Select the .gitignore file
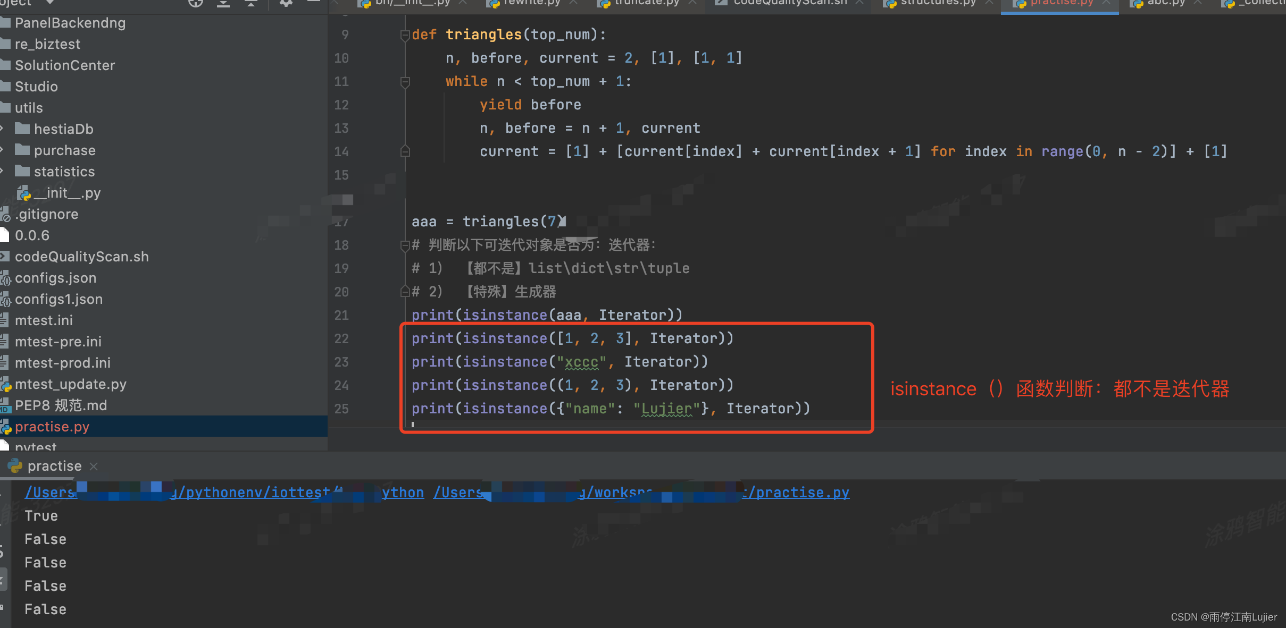The width and height of the screenshot is (1286, 628). tap(46, 214)
